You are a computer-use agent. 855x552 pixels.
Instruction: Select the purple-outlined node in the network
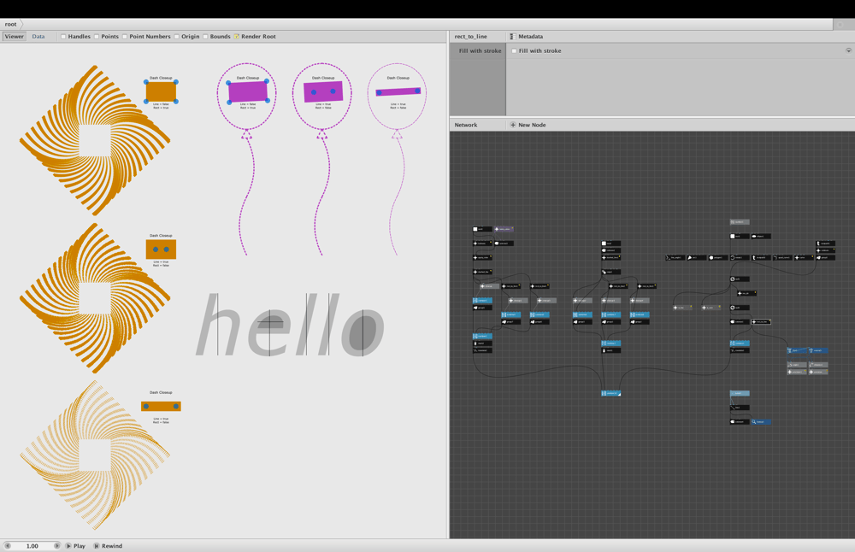[504, 229]
